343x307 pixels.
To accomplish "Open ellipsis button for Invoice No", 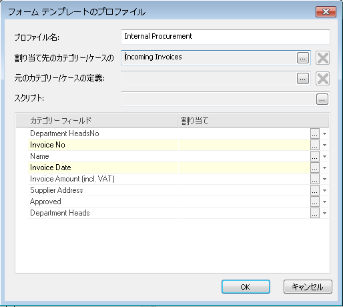I will click(x=315, y=145).
